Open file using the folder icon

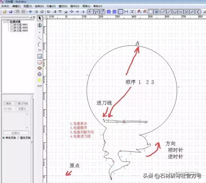[x=5, y=12]
